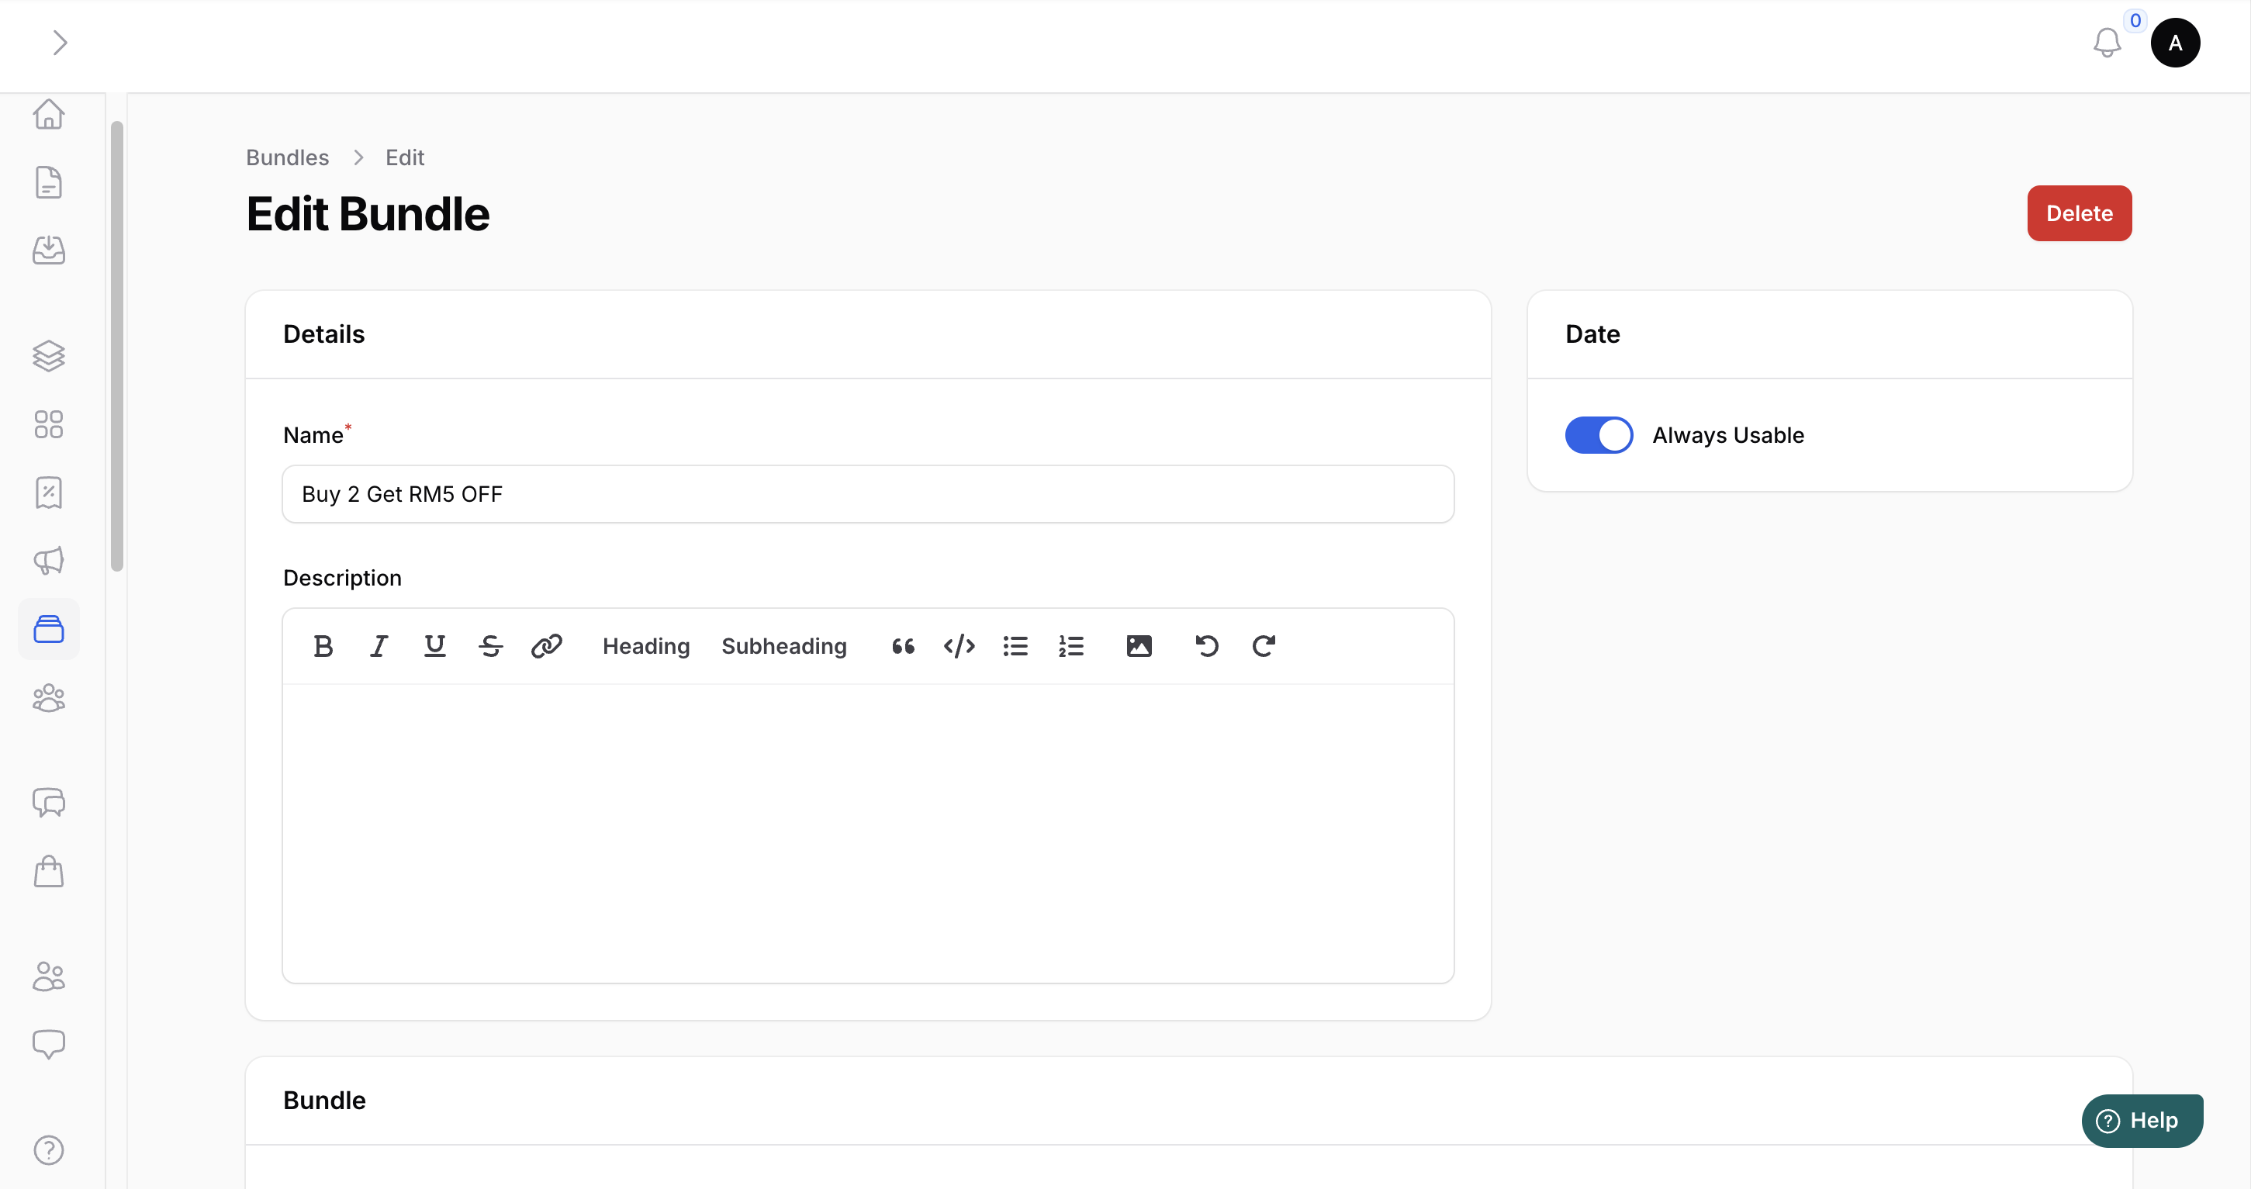Screen dimensions: 2251x1189
Task: Insert code block in editor
Action: (959, 645)
